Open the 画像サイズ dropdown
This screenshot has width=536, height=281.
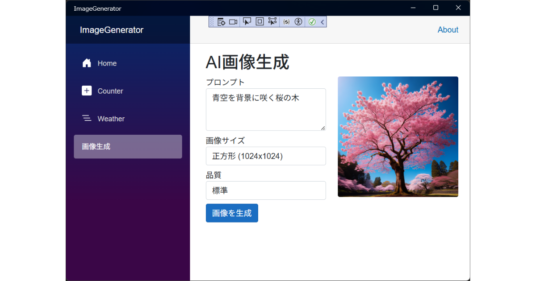[x=266, y=156]
